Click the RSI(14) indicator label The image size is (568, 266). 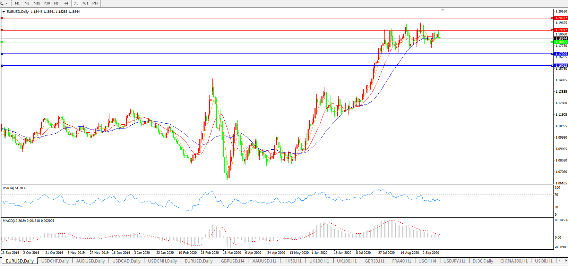pyautogui.click(x=14, y=188)
